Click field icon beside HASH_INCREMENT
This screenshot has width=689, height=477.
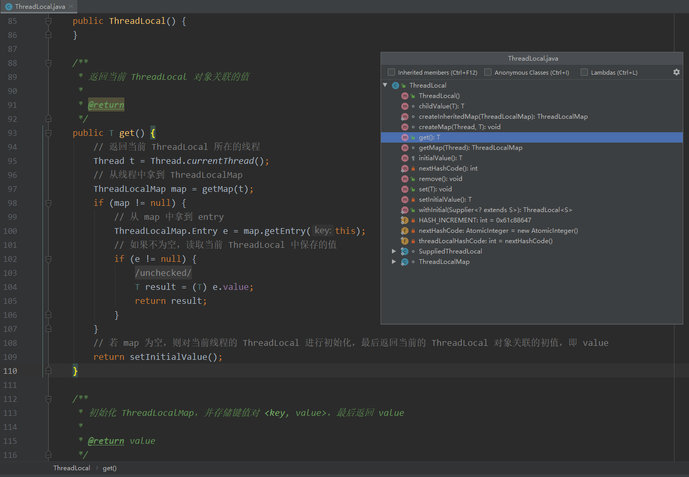pyautogui.click(x=405, y=220)
